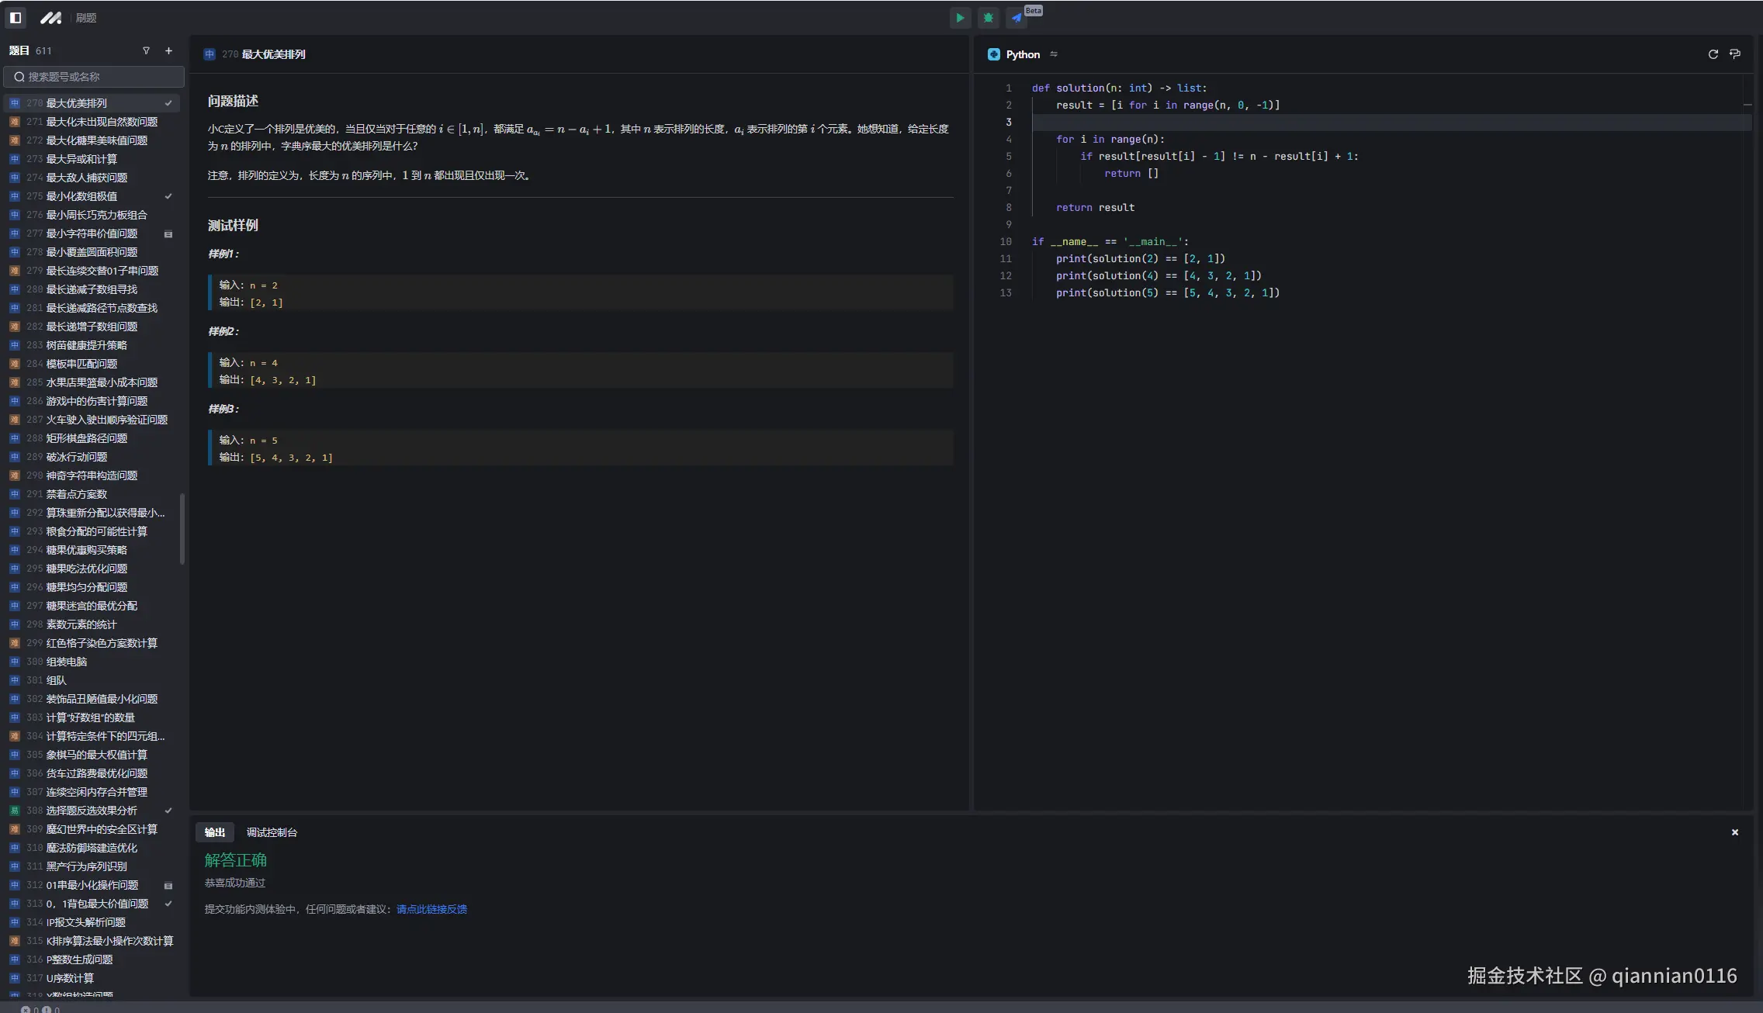Click the plus icon beside problem count
Screen dimensions: 1763x1013
pyautogui.click(x=168, y=50)
